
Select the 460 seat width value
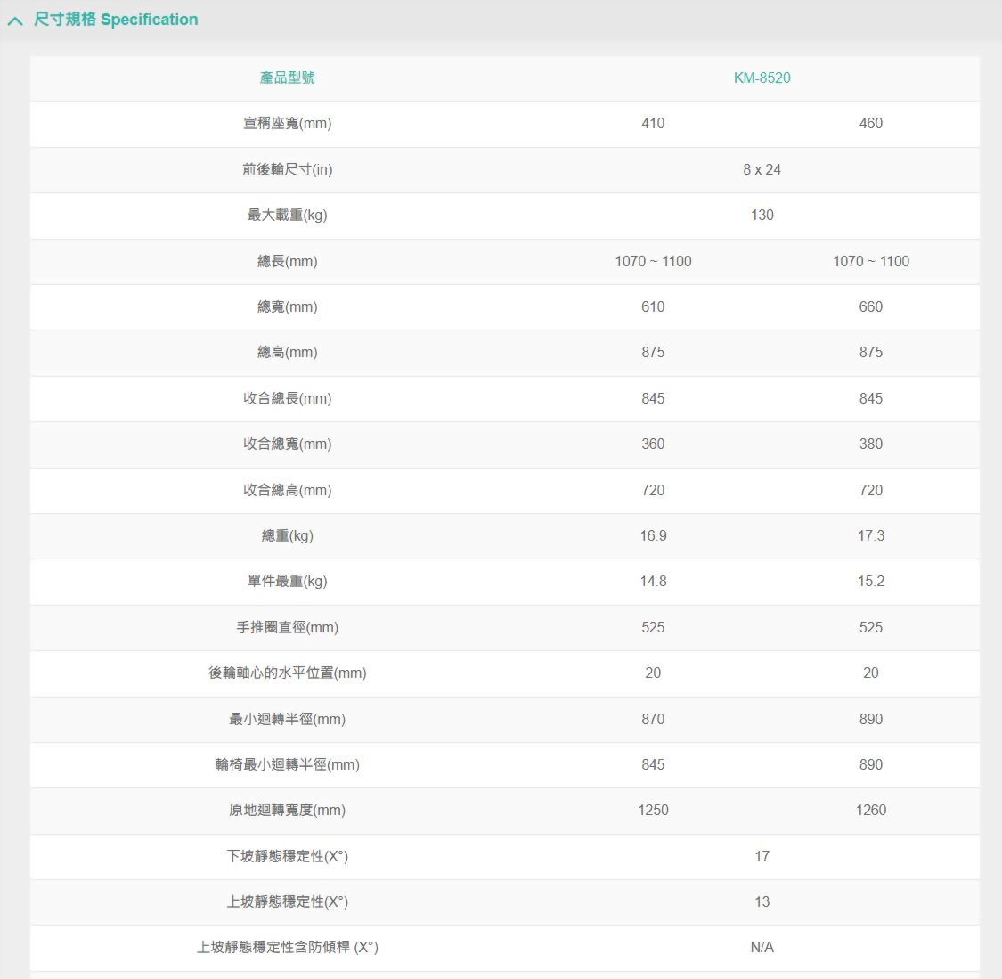870,123
